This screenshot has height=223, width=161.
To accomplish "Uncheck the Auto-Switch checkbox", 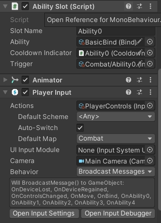I will 80,128.
